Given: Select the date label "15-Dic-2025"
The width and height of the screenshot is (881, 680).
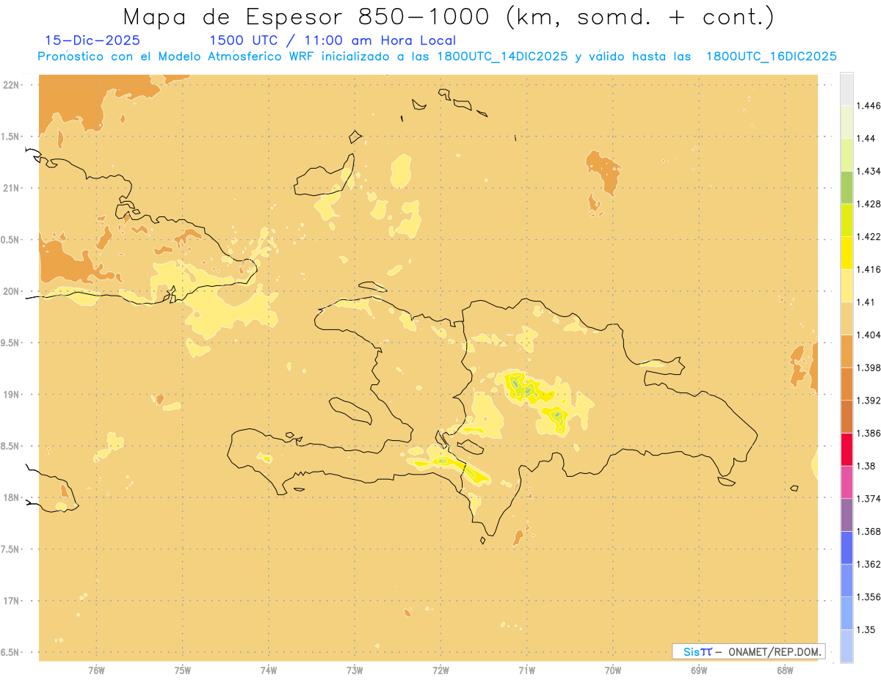Looking at the screenshot, I should point(93,40).
